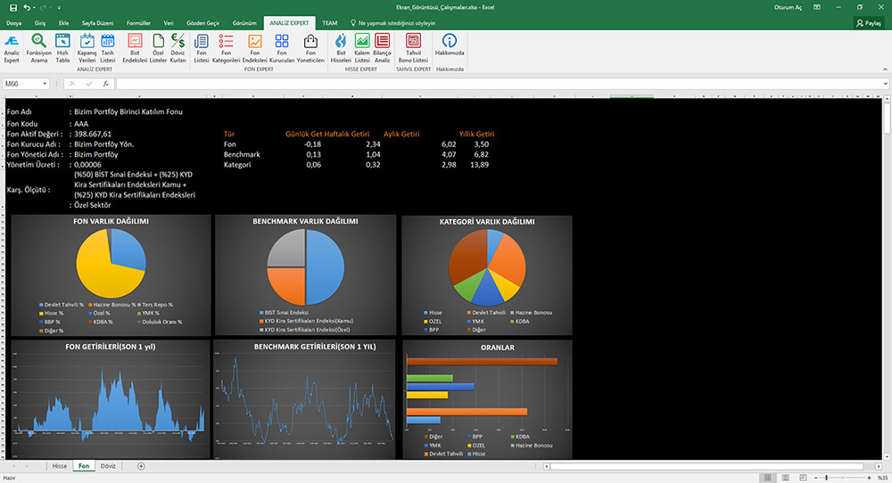
Task: Open the Hızlı Tablo tool
Action: [62, 48]
